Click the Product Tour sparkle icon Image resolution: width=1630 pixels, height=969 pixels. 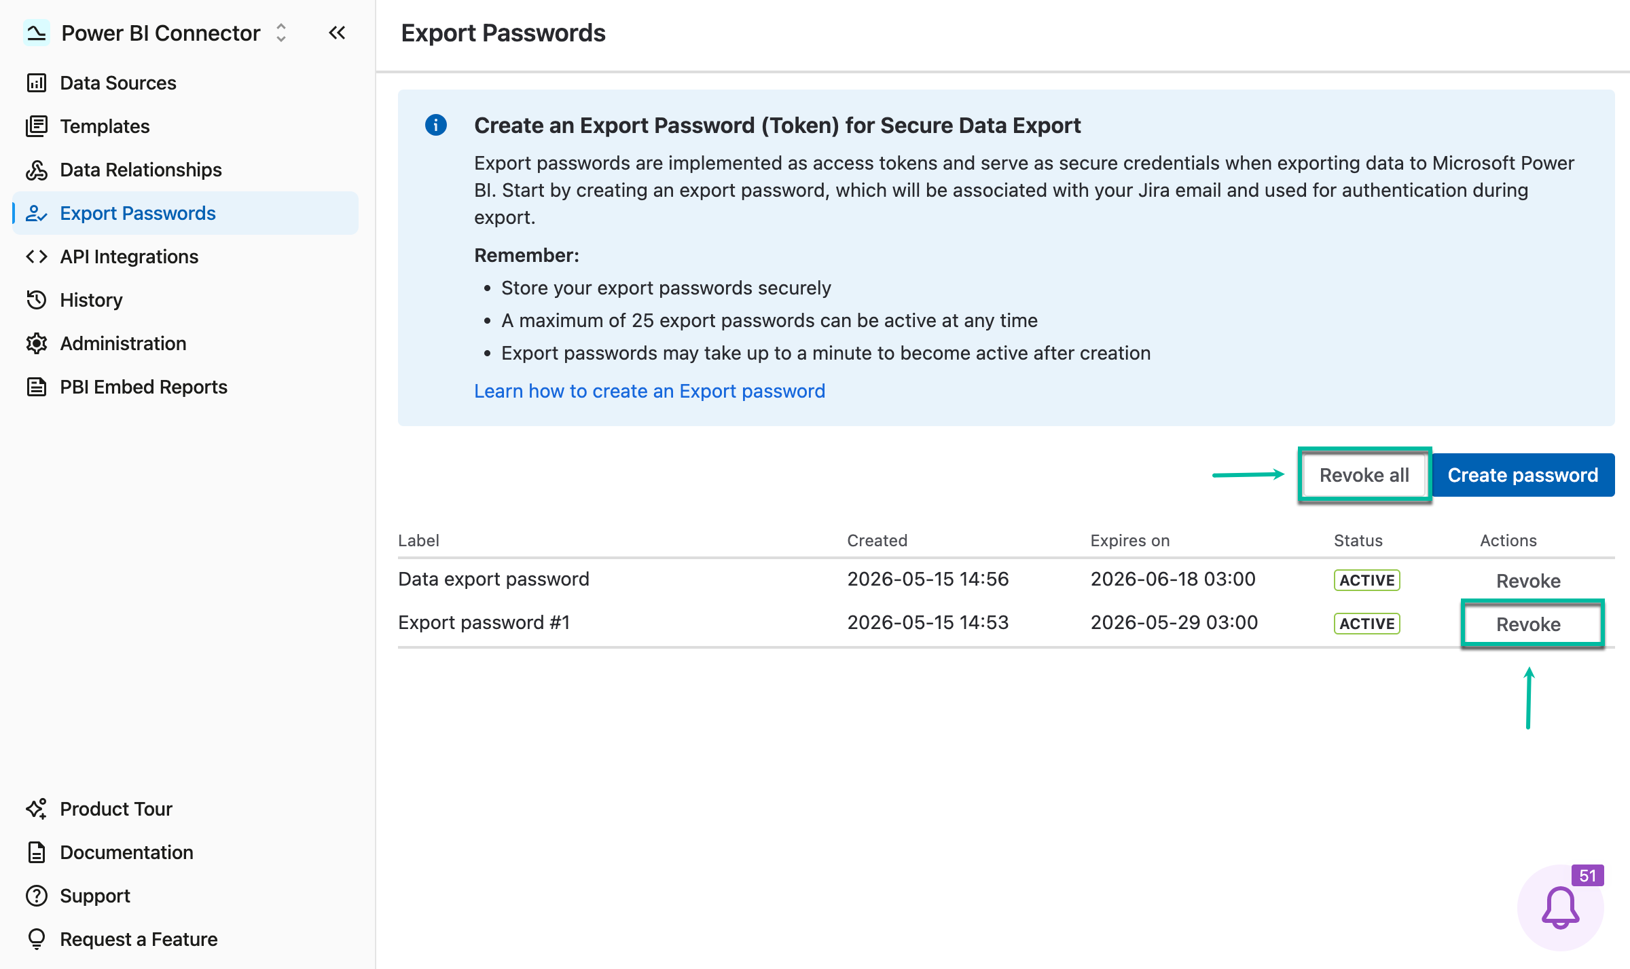coord(37,809)
